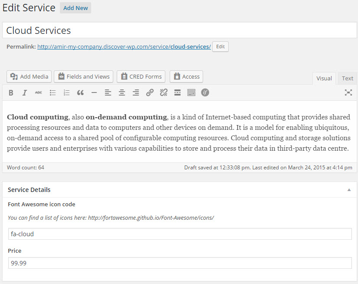Screen dimensions: 358x284
Task: Click the Edit permalink button
Action: tap(220, 46)
